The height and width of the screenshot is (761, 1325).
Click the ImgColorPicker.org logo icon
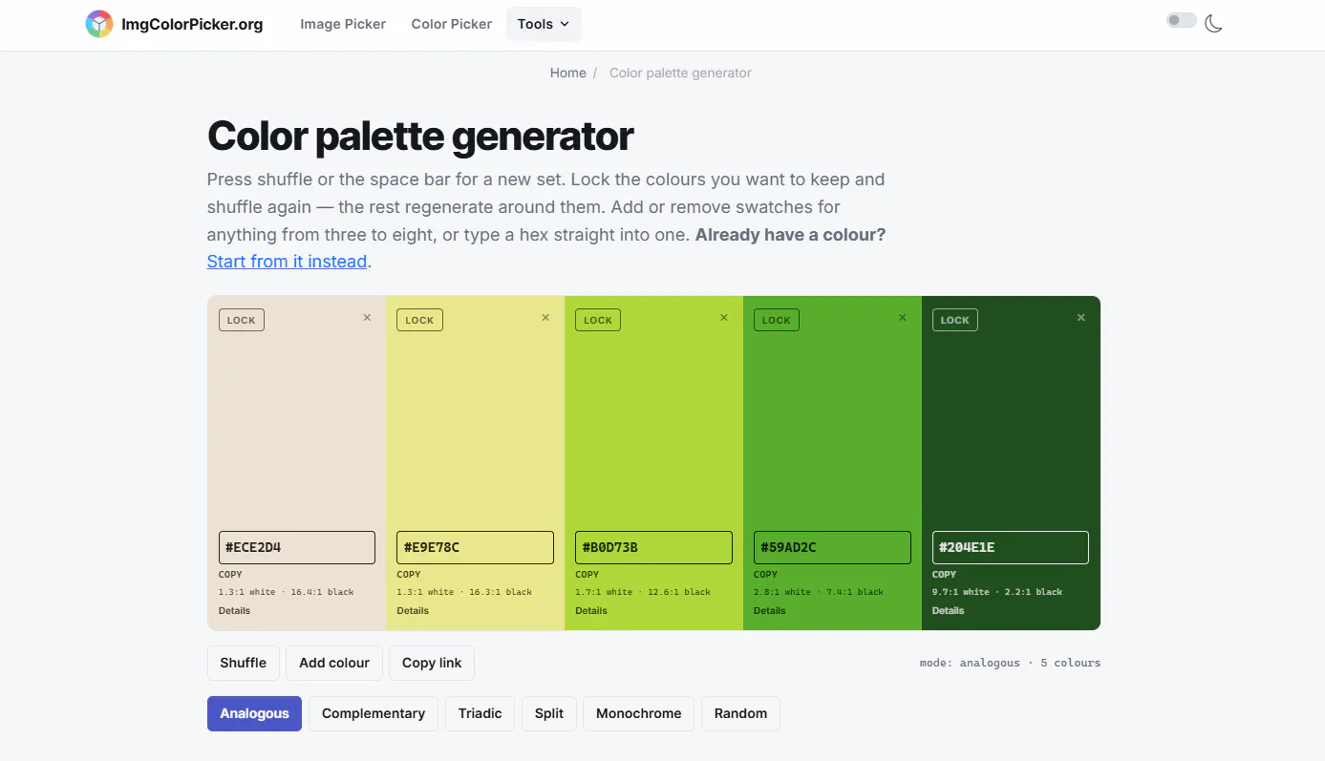(x=99, y=24)
